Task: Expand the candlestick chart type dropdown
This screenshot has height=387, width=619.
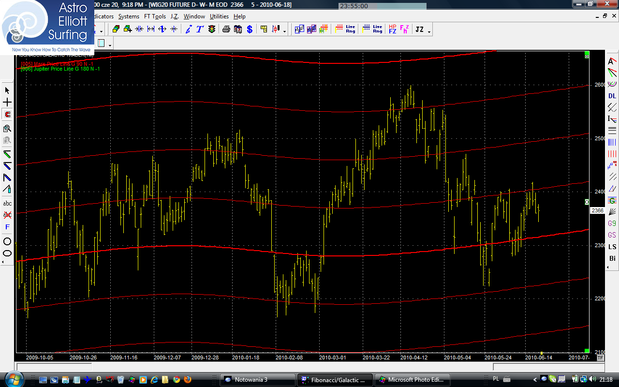Action: point(285,31)
